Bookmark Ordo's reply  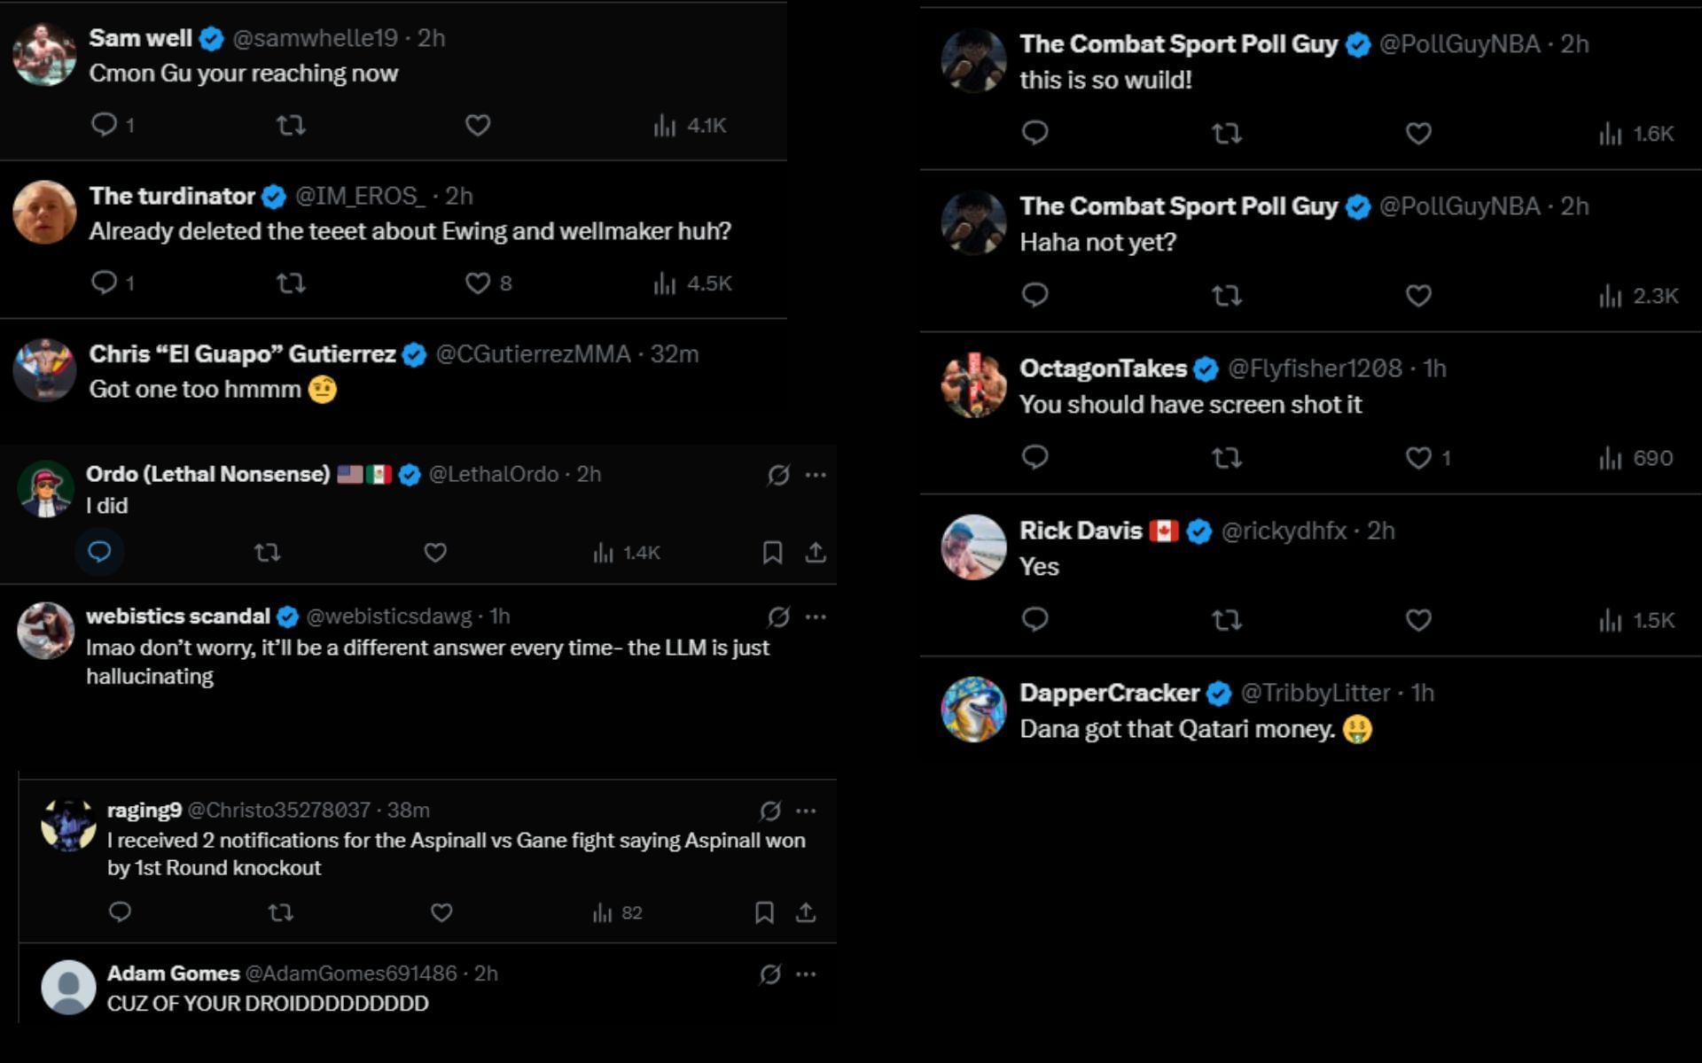[x=773, y=552]
